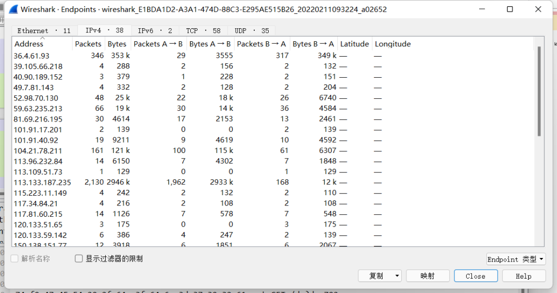Switch to the TCP endpoints tab
This screenshot has height=293, width=557.
pos(203,31)
